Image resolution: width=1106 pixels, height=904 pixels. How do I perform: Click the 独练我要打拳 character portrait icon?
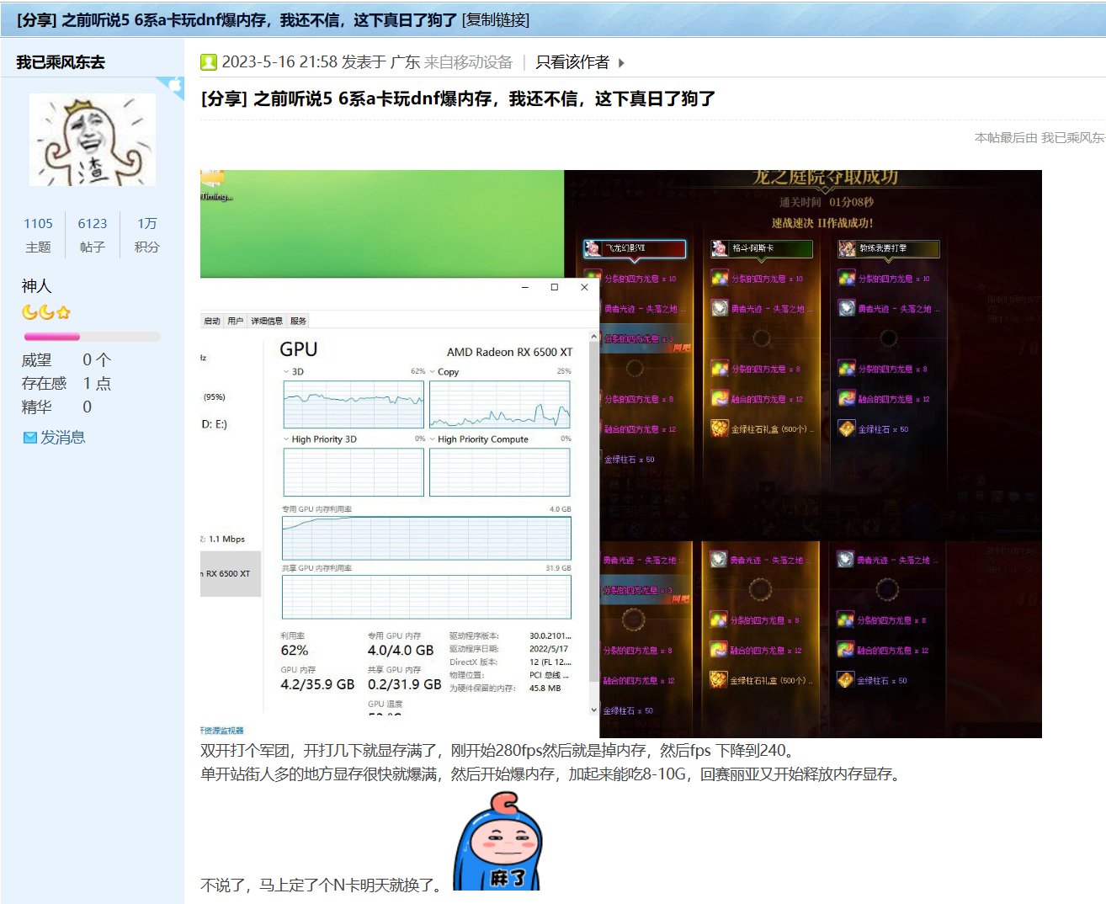point(847,248)
